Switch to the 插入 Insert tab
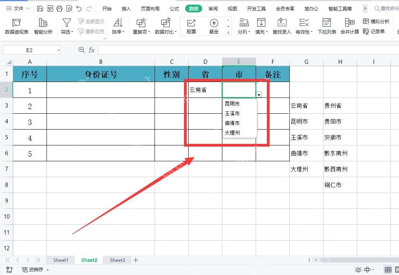399x275 pixels. pos(126,9)
